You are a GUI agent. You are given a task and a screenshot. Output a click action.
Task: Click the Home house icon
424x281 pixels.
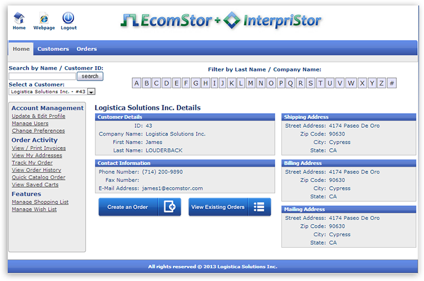[x=19, y=18]
